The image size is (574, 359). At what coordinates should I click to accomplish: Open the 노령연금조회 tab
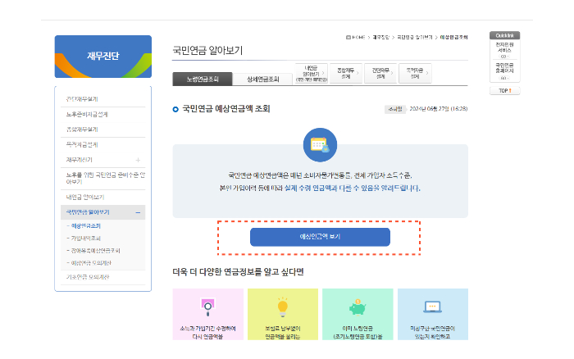[203, 79]
